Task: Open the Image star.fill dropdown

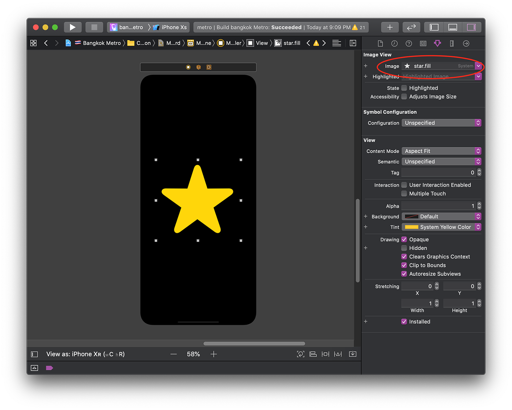Action: pyautogui.click(x=478, y=66)
